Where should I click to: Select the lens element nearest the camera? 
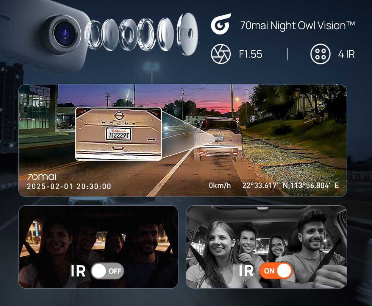[93, 35]
